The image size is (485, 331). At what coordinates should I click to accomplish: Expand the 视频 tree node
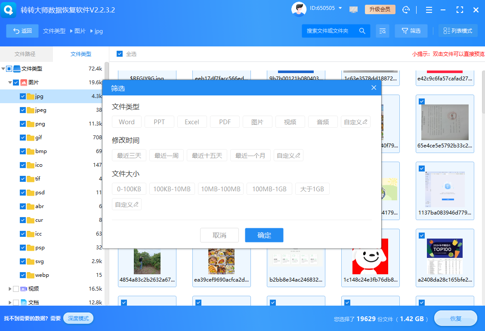10,288
